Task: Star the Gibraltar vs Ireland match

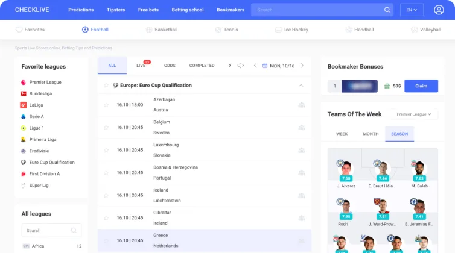Action: (106, 218)
